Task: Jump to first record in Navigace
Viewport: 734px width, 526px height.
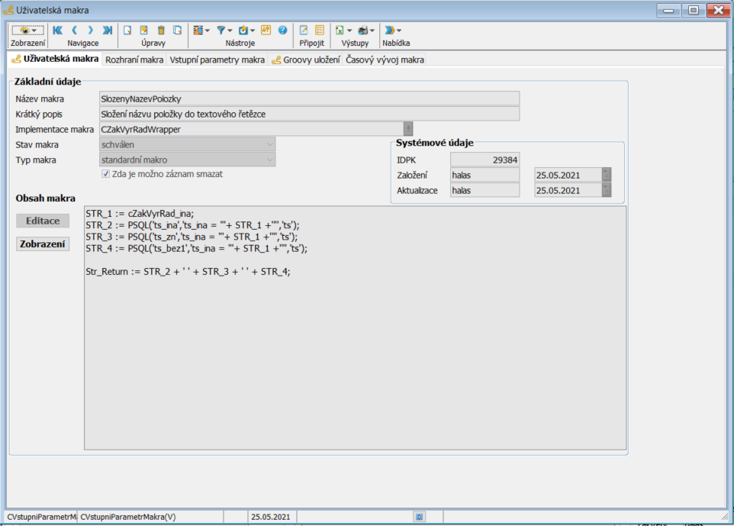Action: tap(58, 31)
